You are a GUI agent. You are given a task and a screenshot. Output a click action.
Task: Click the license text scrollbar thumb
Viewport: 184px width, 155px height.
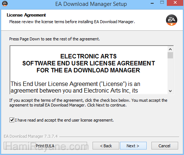click(x=170, y=55)
